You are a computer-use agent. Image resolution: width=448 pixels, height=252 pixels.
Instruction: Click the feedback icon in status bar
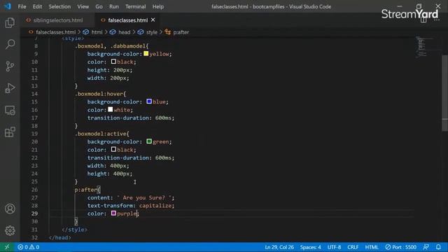click(x=426, y=247)
